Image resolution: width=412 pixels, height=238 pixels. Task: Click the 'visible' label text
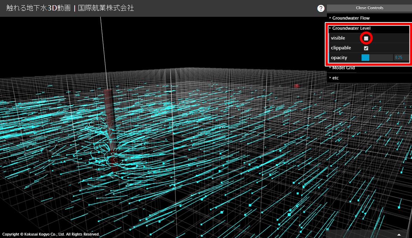(x=338, y=38)
